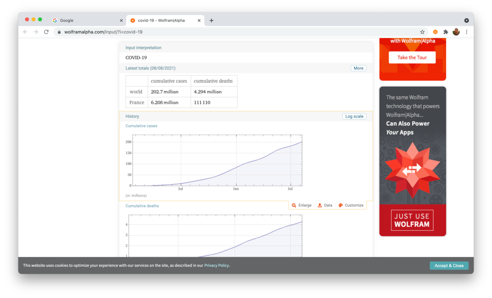Screen dimensions: 492x298
Task: Click the More button for latest totals
Action: (358, 68)
